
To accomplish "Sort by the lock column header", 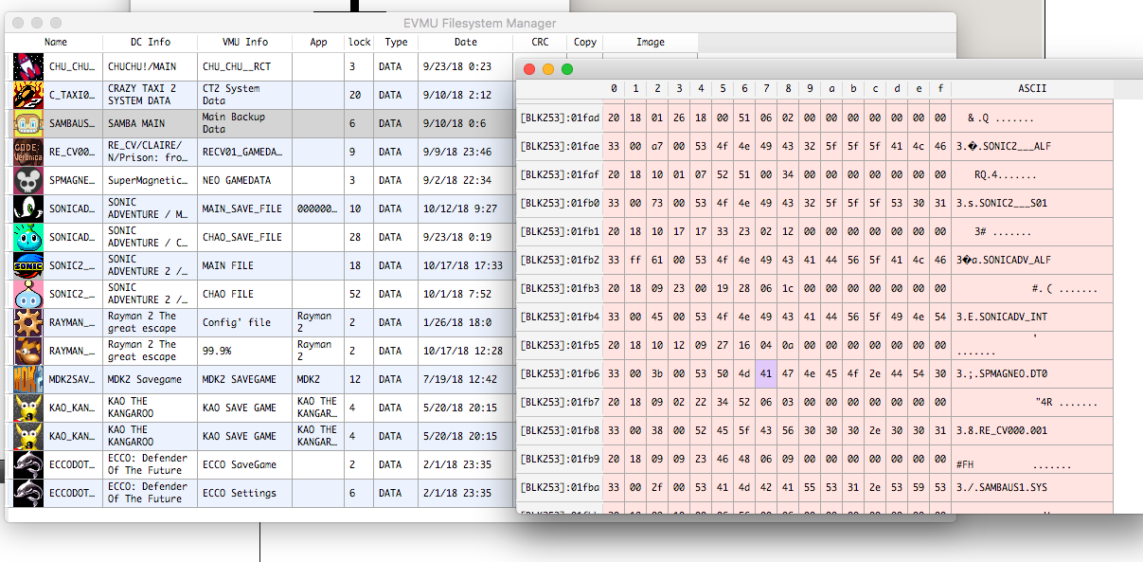I will [x=359, y=42].
